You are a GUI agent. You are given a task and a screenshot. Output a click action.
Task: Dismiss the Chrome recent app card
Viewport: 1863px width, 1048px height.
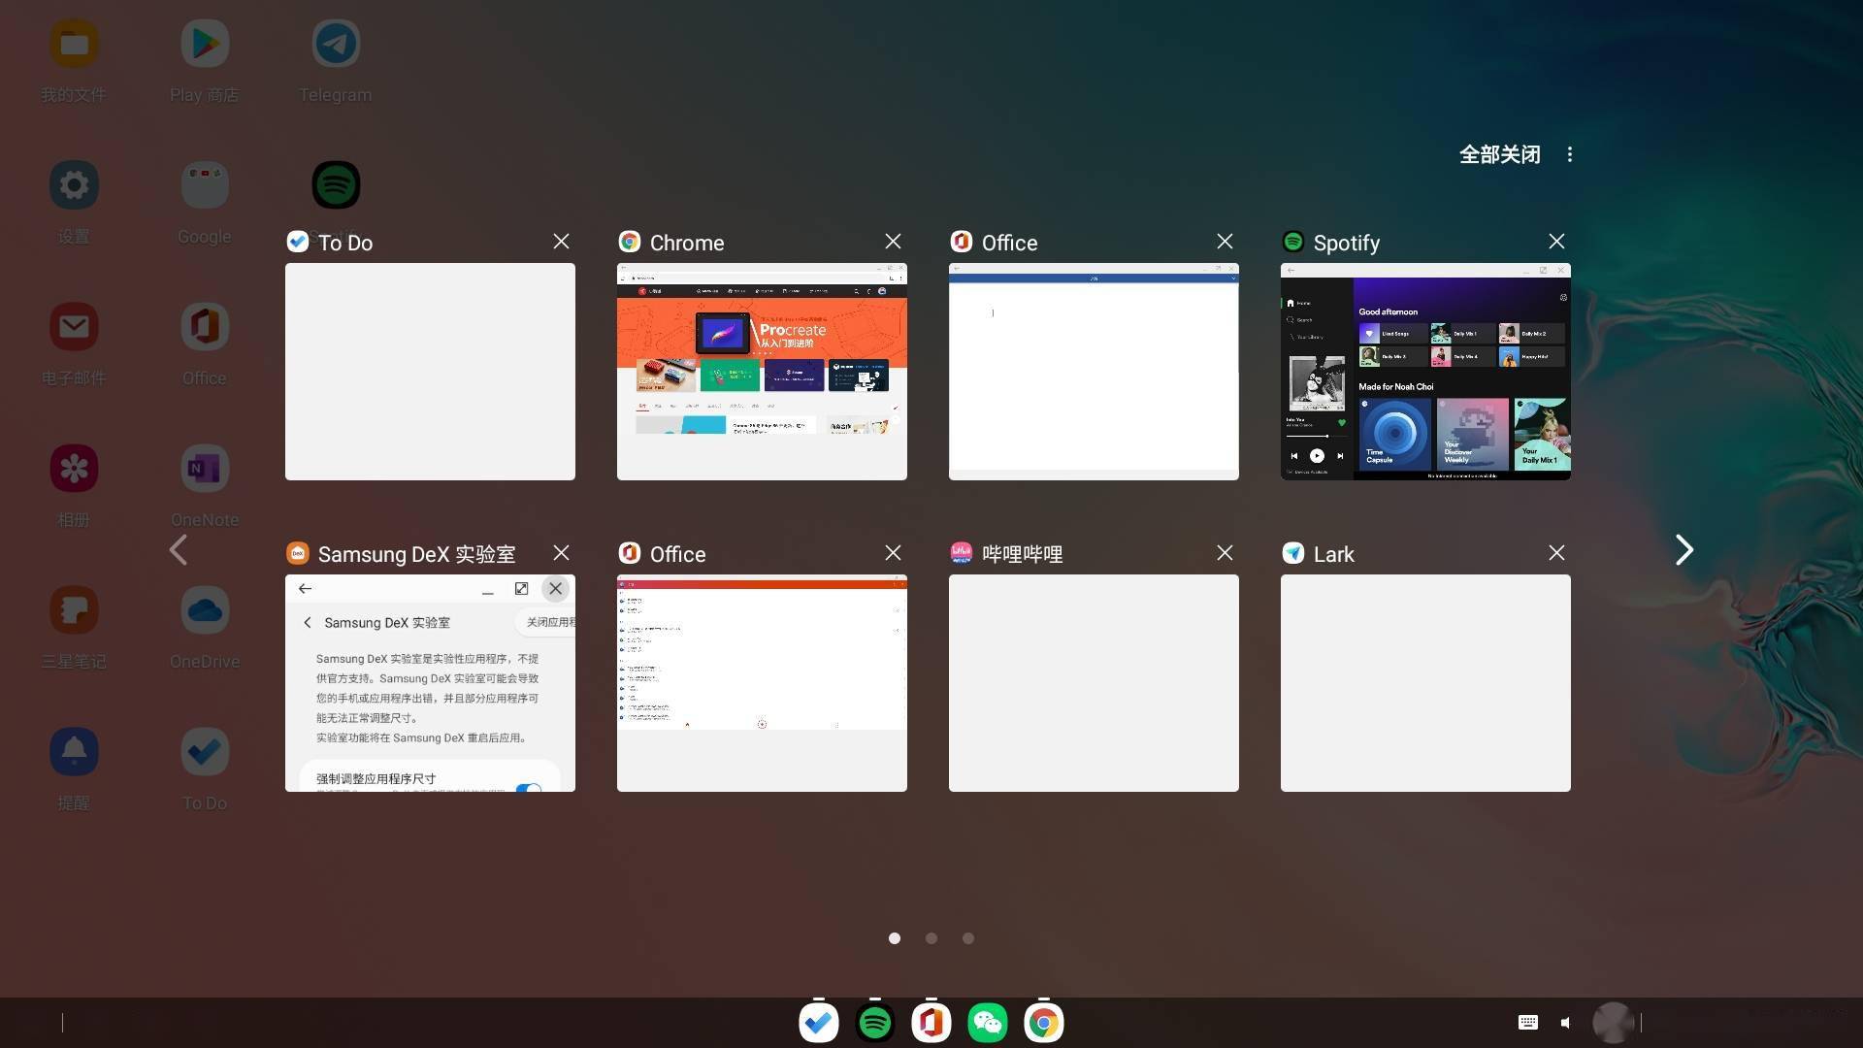[893, 242]
